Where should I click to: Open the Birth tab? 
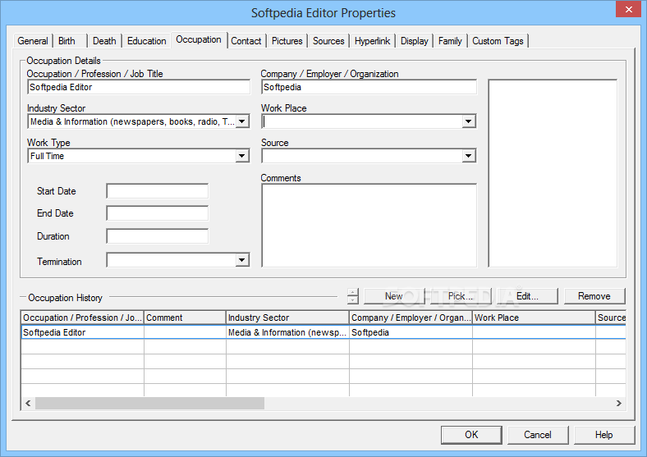[x=67, y=41]
